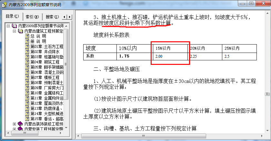
Task: Select chapter 第12章 屋面及防水
Action: [x=47, y=103]
